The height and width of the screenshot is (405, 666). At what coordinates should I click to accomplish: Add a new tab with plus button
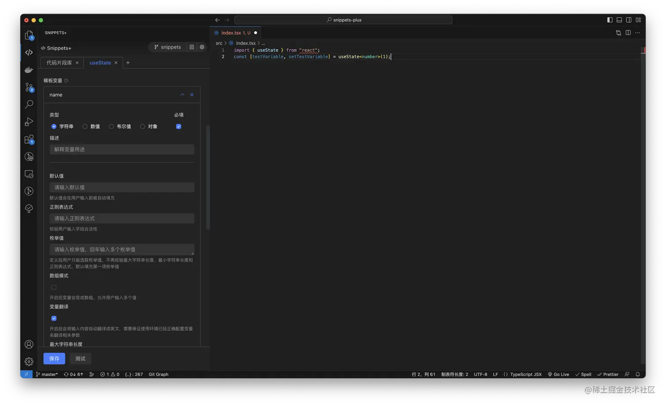(x=128, y=63)
